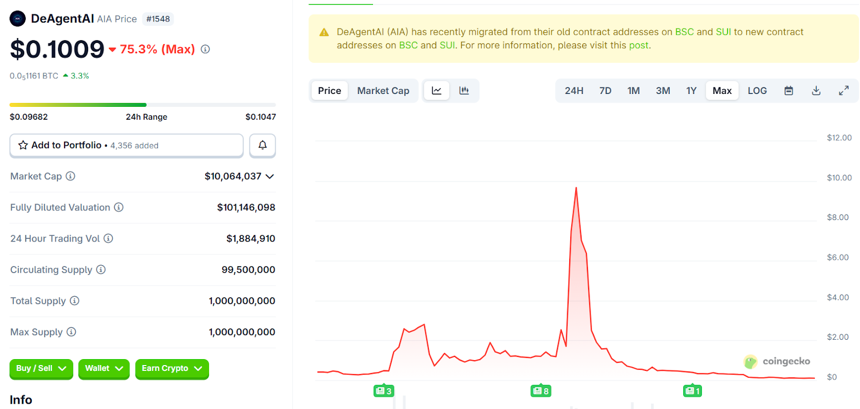Open the migration post link
Viewport: 860px width, 409px height.
coord(639,46)
